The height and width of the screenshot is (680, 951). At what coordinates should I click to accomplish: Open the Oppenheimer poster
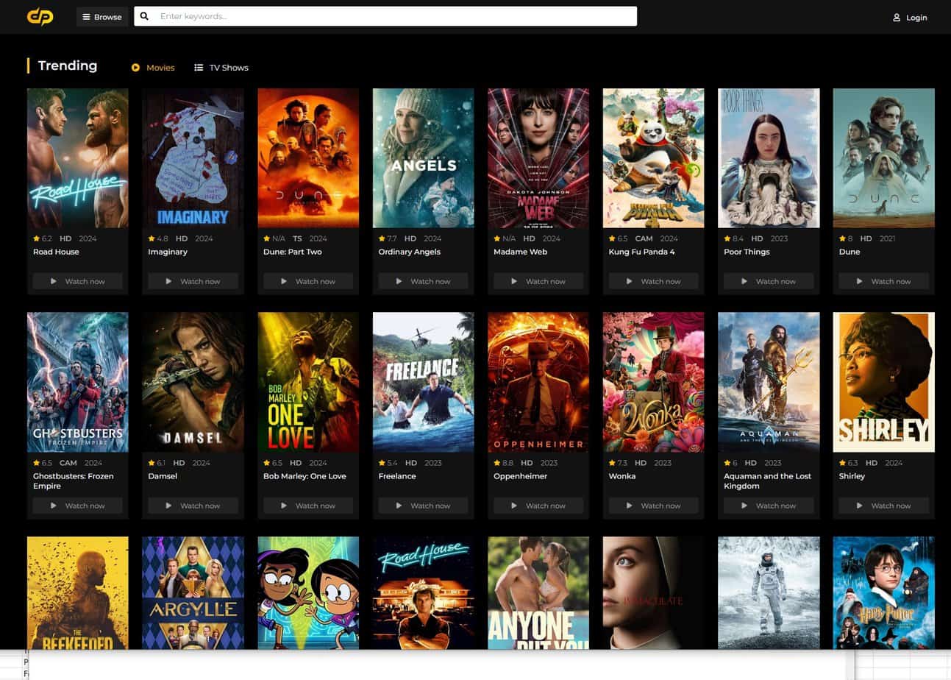pos(538,382)
